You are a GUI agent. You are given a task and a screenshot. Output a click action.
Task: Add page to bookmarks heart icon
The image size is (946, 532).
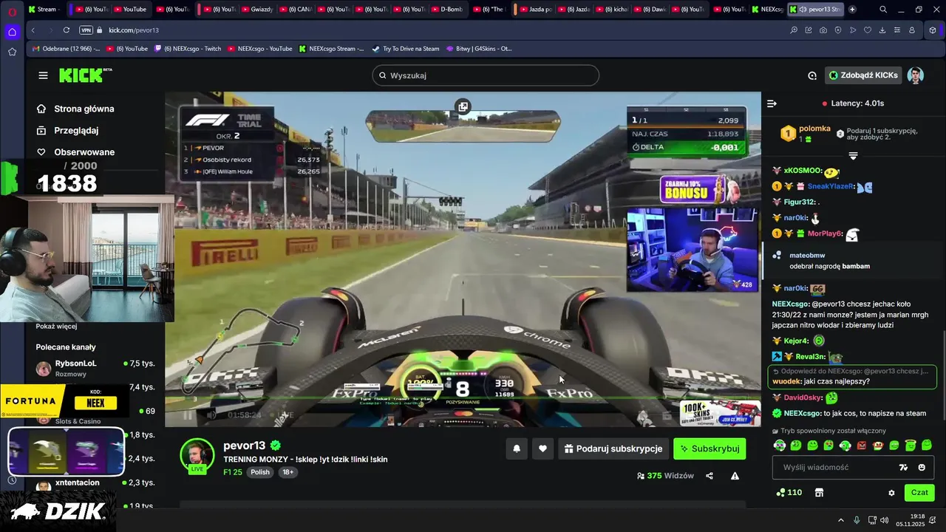[868, 30]
